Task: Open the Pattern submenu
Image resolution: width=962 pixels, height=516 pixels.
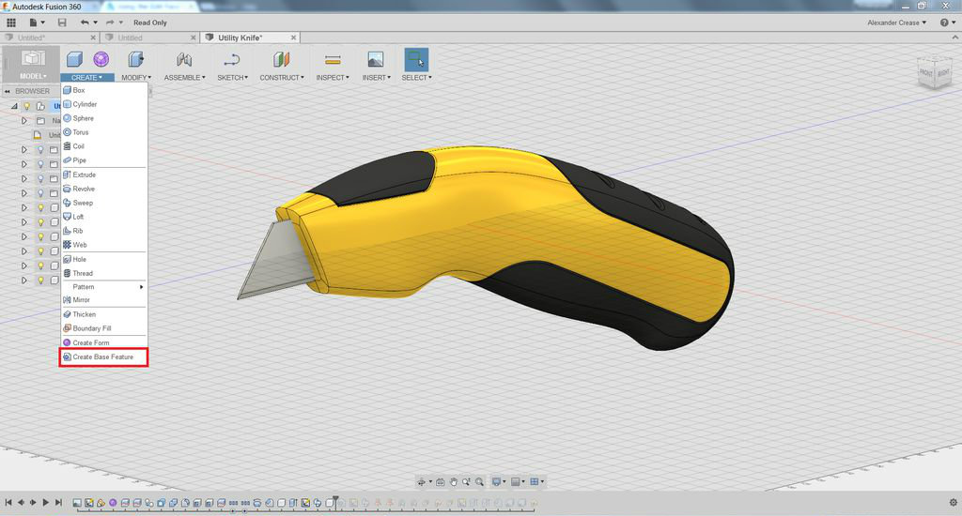Action: coord(103,287)
